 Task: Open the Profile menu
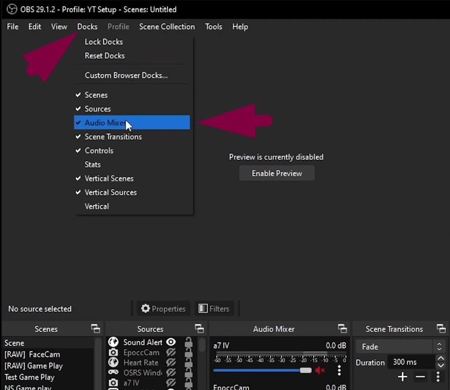tap(118, 26)
